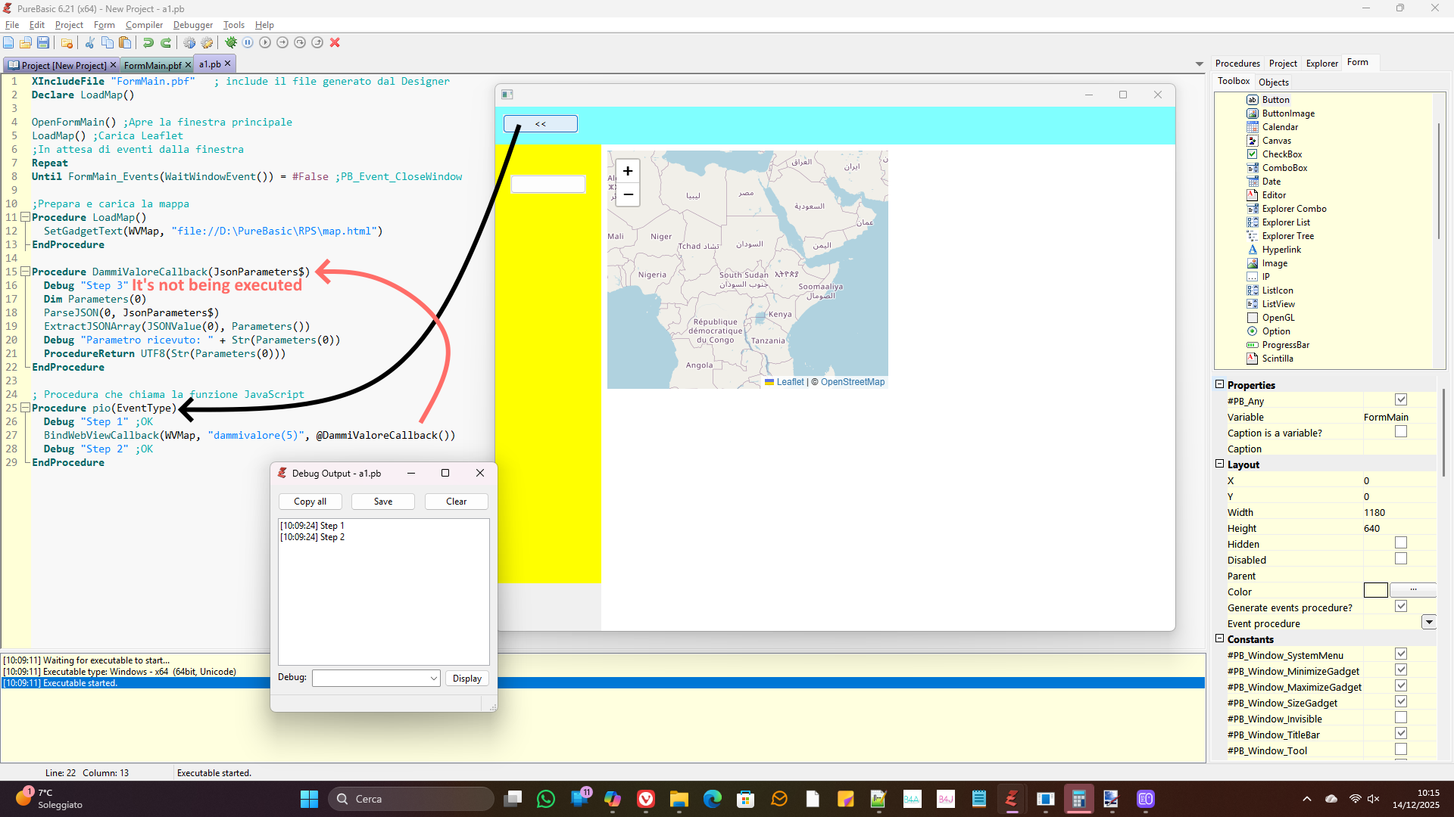Viewport: 1454px width, 817px height.
Task: Collapse the Layout properties section
Action: point(1220,464)
